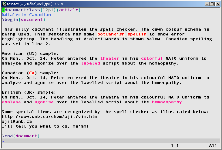Click the "%dialect= Canadian" comment line
Screen dimensions: 222x150
(26, 15)
